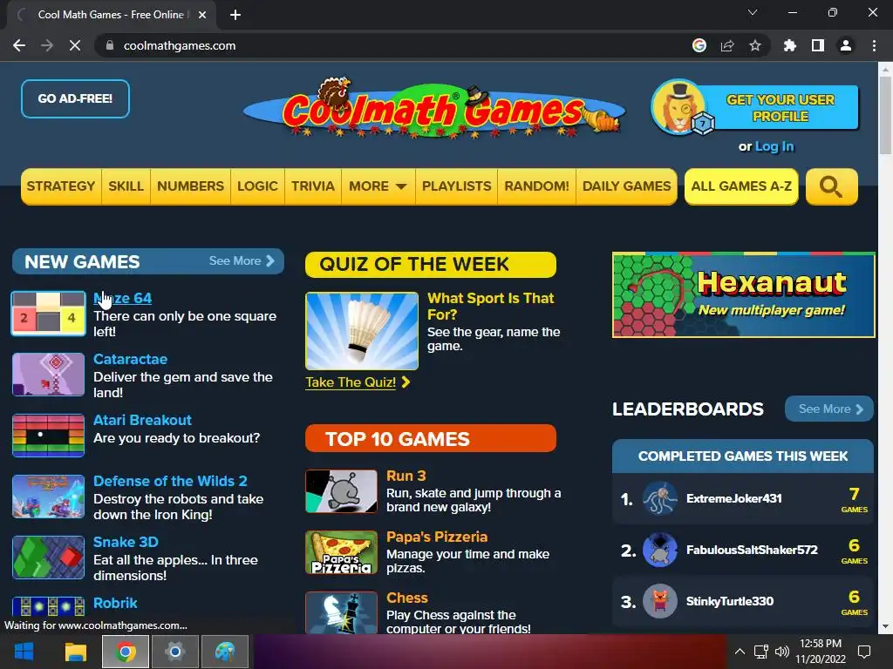The height and width of the screenshot is (669, 893).
Task: Open the volume control in tray
Action: click(782, 652)
